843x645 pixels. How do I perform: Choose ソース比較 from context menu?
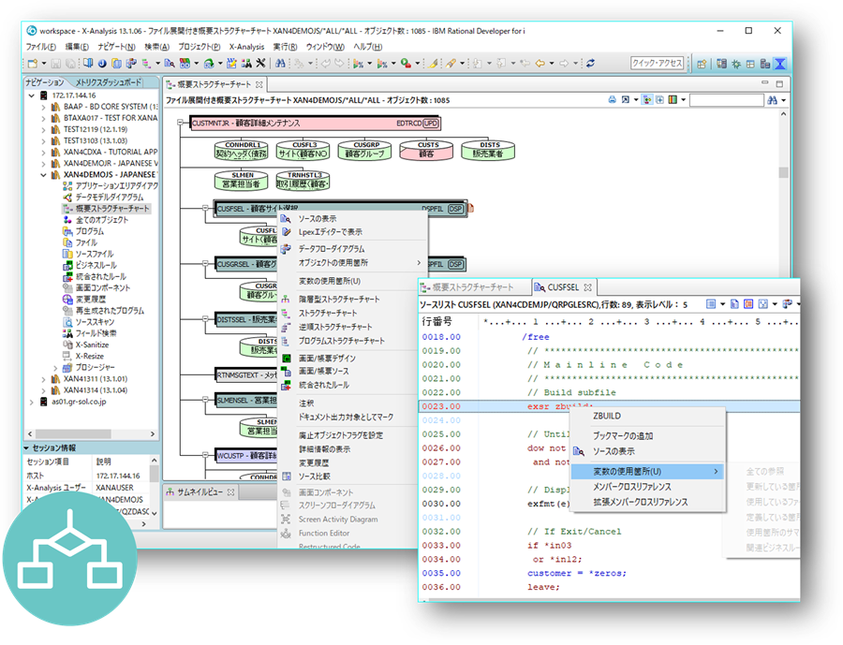click(x=315, y=476)
